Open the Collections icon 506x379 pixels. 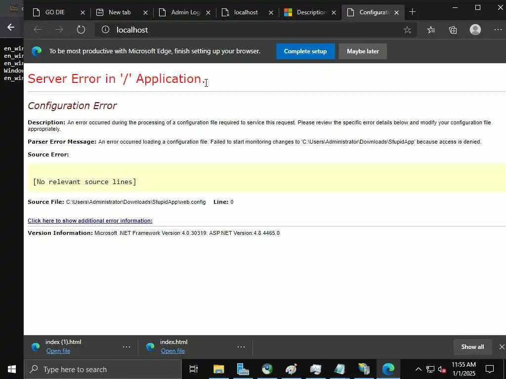(453, 30)
